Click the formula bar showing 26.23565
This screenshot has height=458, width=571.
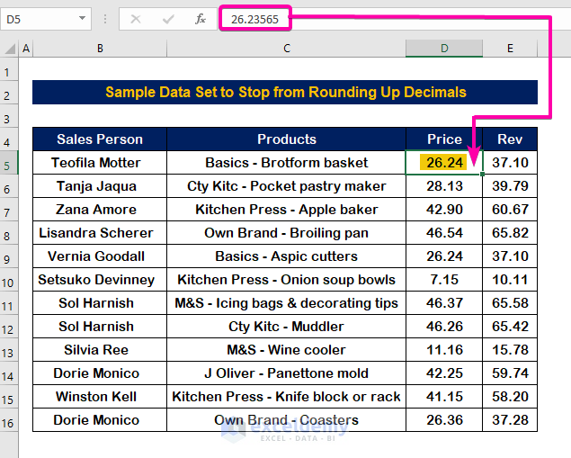click(x=378, y=18)
